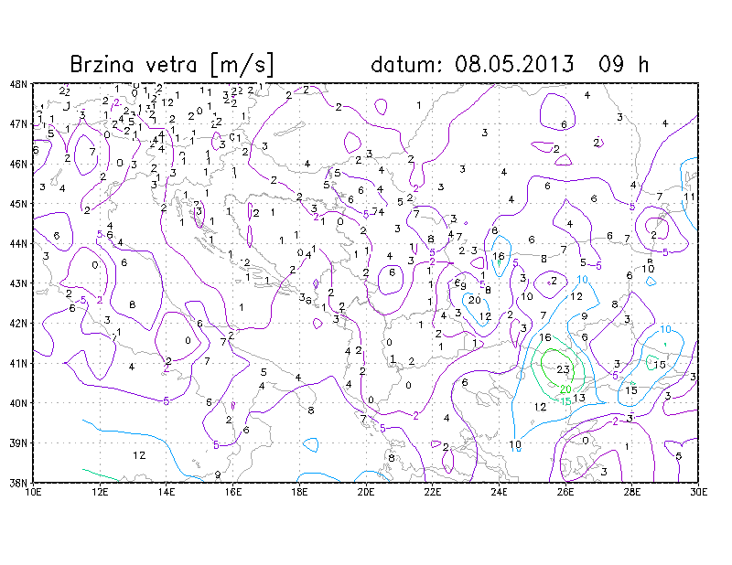Click the '42N' latitude label
Screen dimensions: 732x565
click(x=18, y=324)
